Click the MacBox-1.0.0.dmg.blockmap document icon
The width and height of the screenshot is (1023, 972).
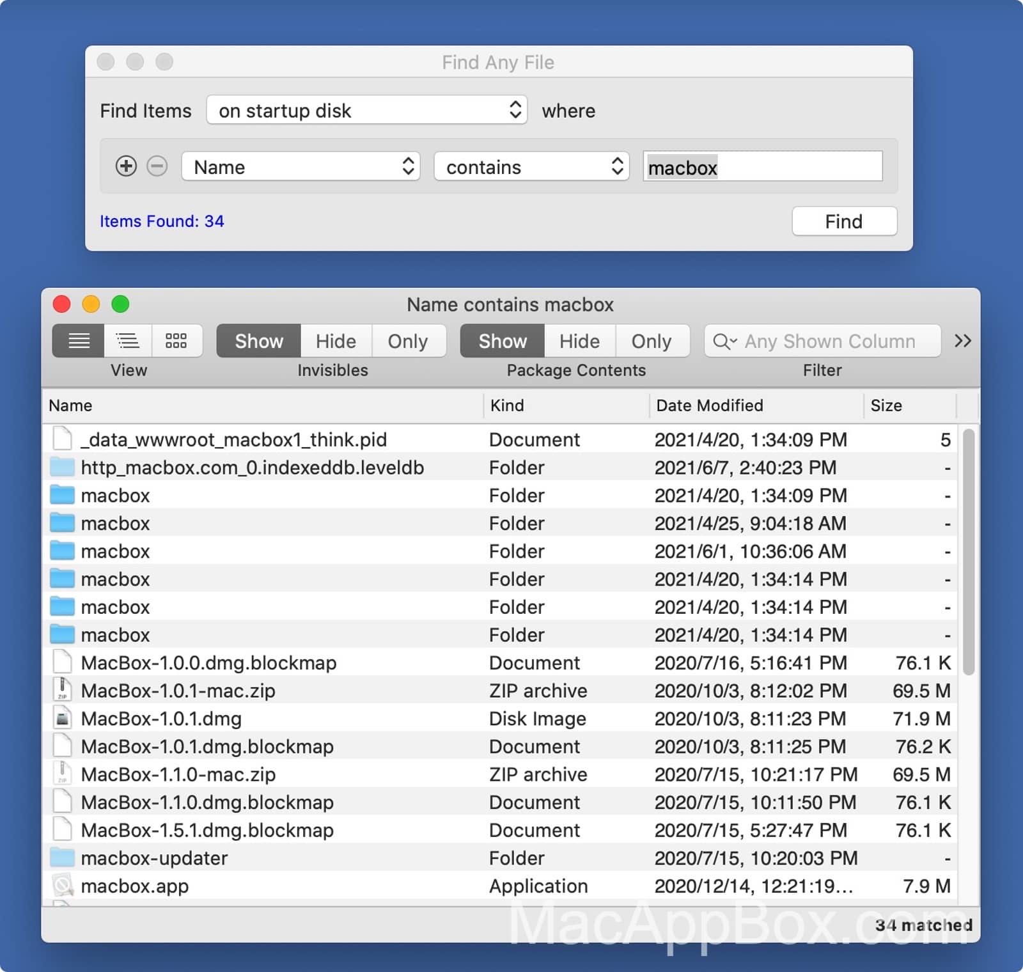pos(62,662)
